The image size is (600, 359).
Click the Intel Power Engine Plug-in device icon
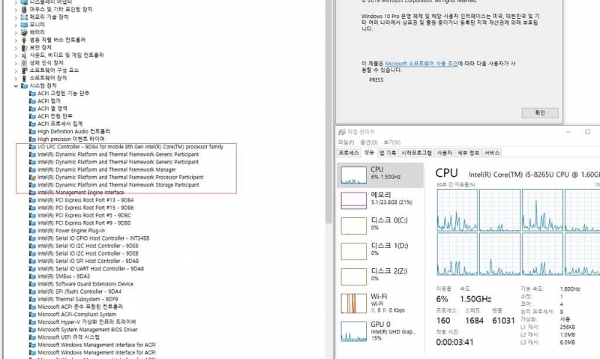pyautogui.click(x=32, y=231)
